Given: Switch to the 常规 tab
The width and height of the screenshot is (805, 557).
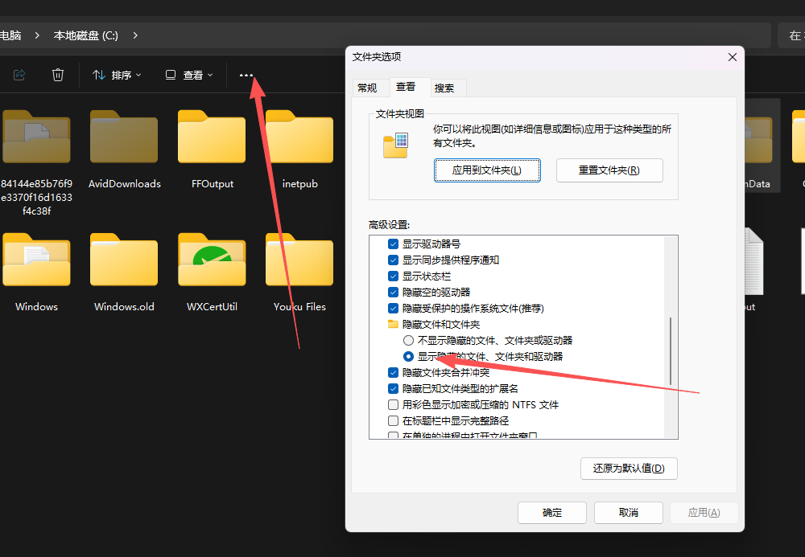Looking at the screenshot, I should (367, 88).
